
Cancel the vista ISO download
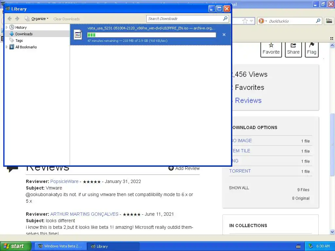point(224,35)
